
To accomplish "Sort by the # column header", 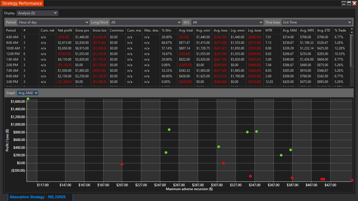I will pyautogui.click(x=30, y=30).
